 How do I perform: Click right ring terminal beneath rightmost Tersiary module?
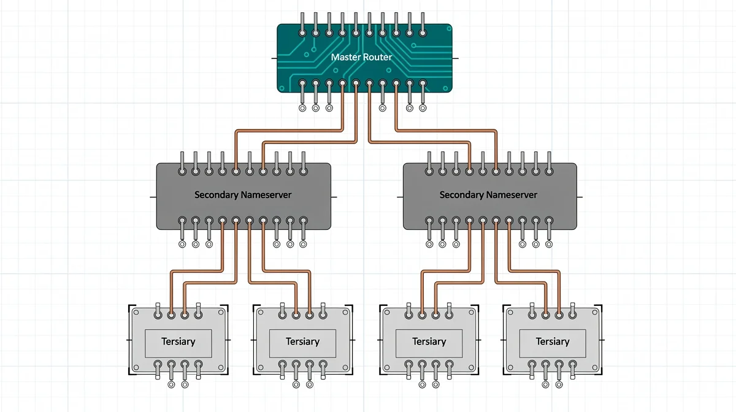[x=559, y=385]
